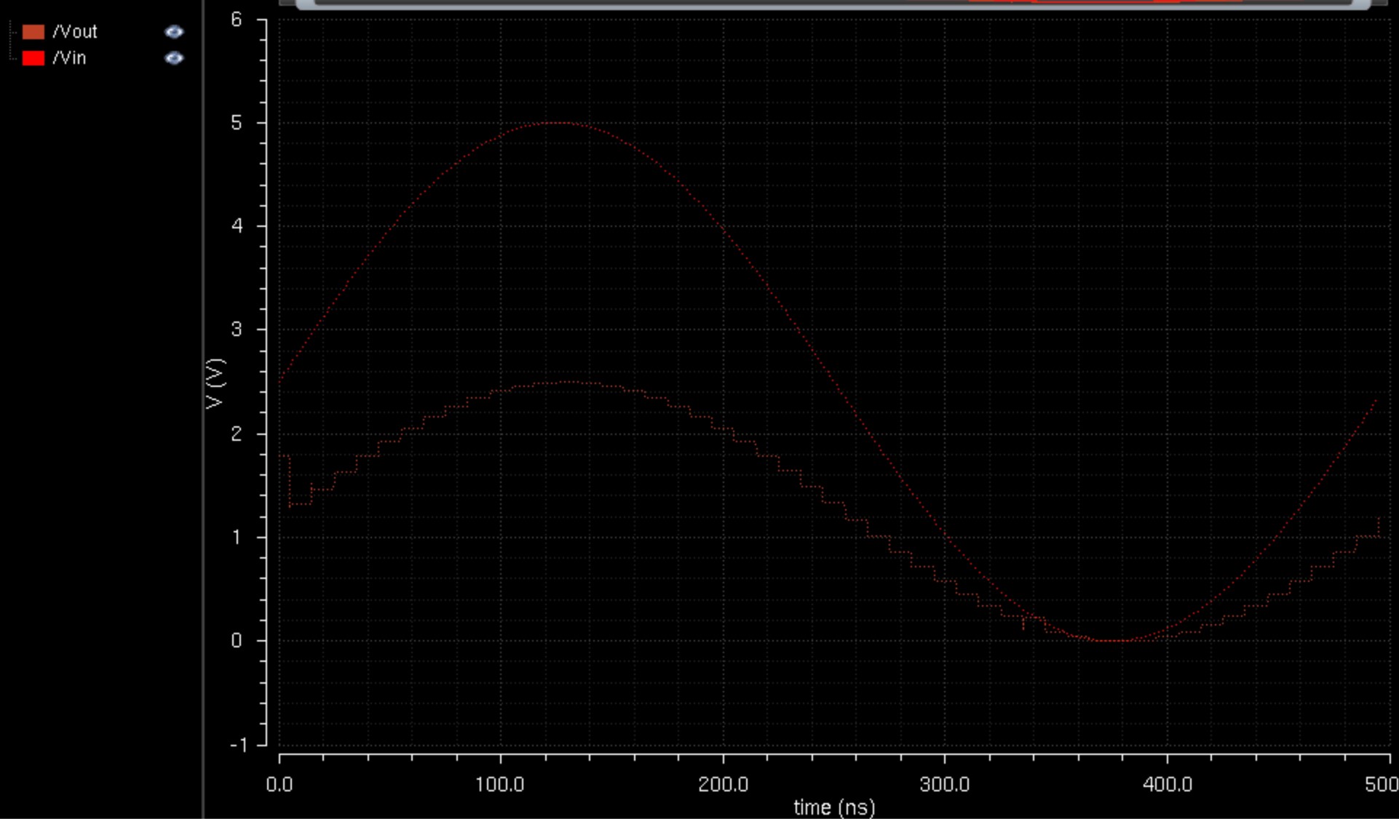Click the sine wave peak at 5 volts
The height and width of the screenshot is (819, 1399).
point(558,123)
